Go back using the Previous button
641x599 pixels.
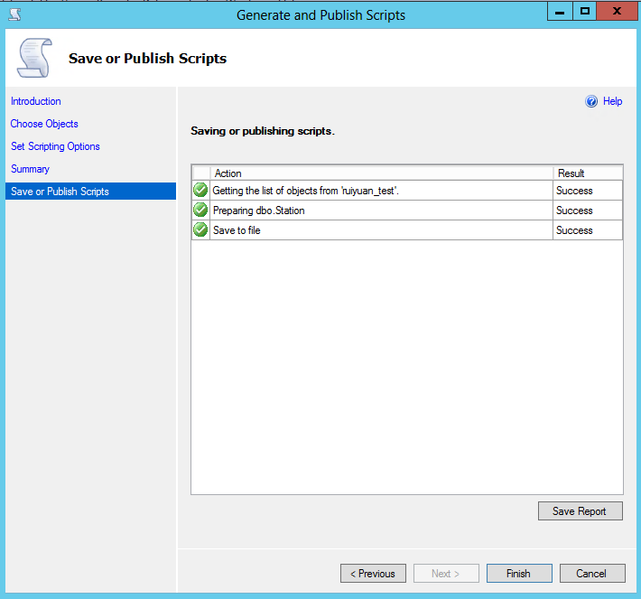pos(373,574)
